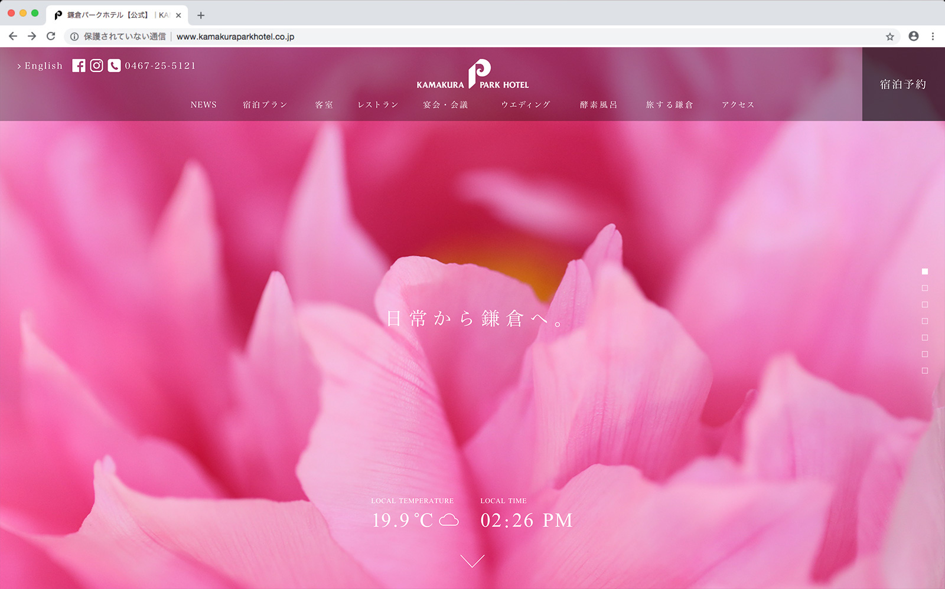Viewport: 945px width, 589px height.
Task: View site info via the not-secure icon
Action: tap(74, 37)
